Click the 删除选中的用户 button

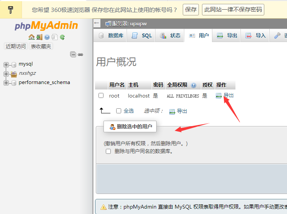[130, 126]
